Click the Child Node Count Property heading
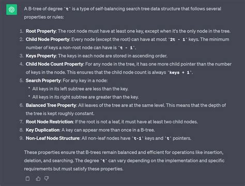Screen dimensions: 245x186 (55, 64)
